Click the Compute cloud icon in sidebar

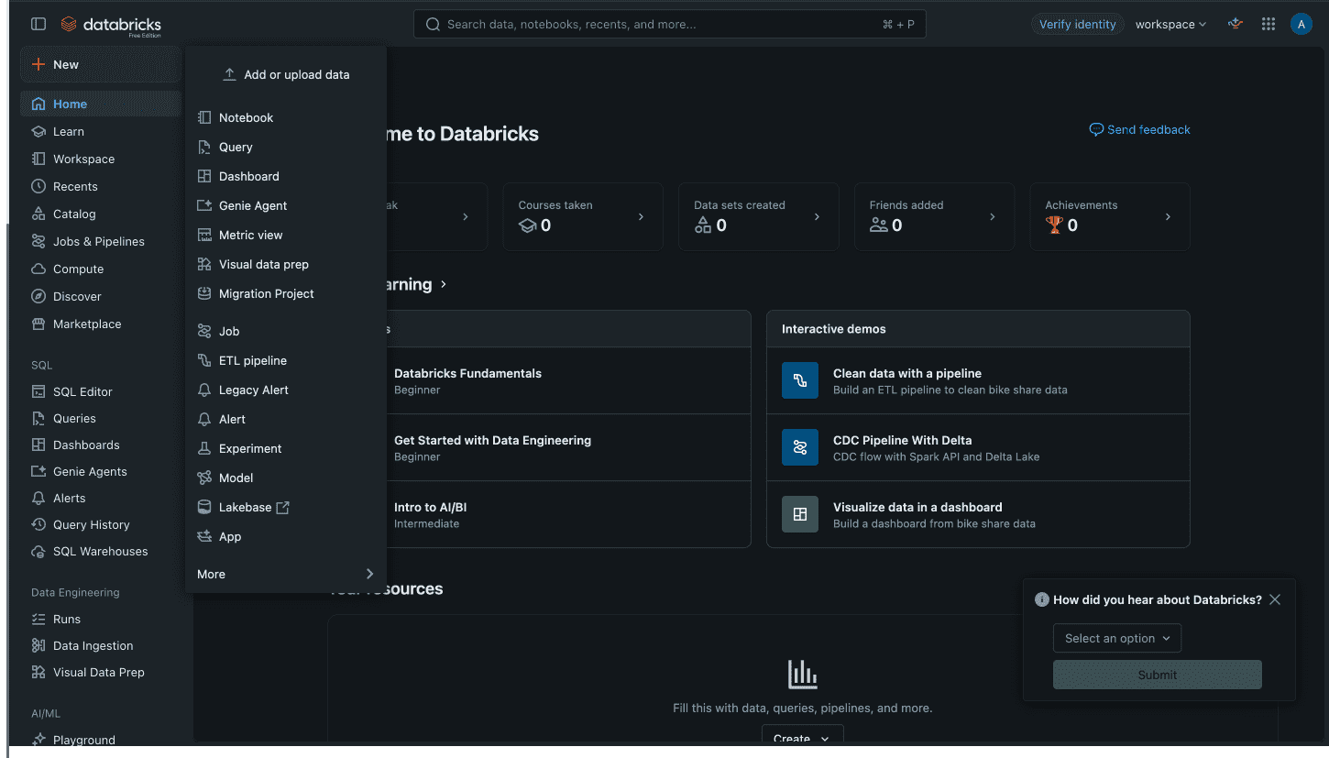[x=38, y=269]
